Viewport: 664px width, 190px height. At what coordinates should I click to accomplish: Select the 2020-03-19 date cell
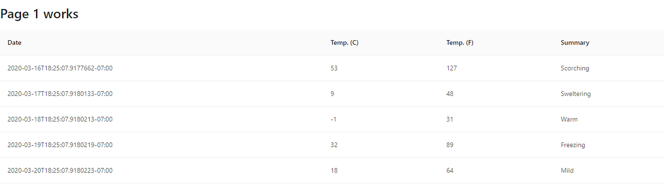(60, 145)
